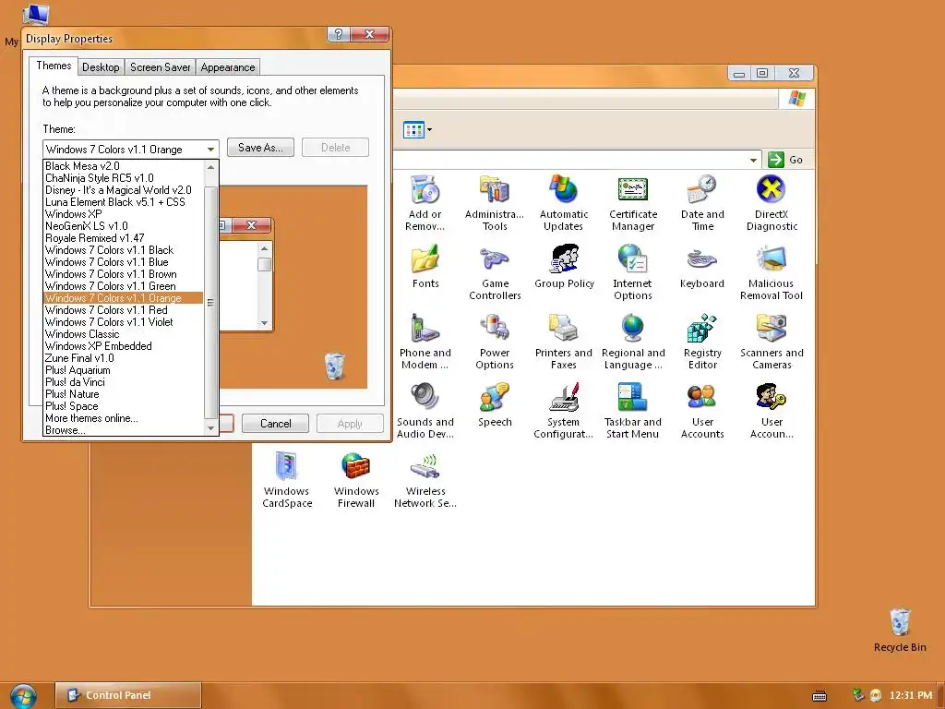This screenshot has width=945, height=709.
Task: Select Windows XP Embedded theme
Action: pyautogui.click(x=124, y=346)
